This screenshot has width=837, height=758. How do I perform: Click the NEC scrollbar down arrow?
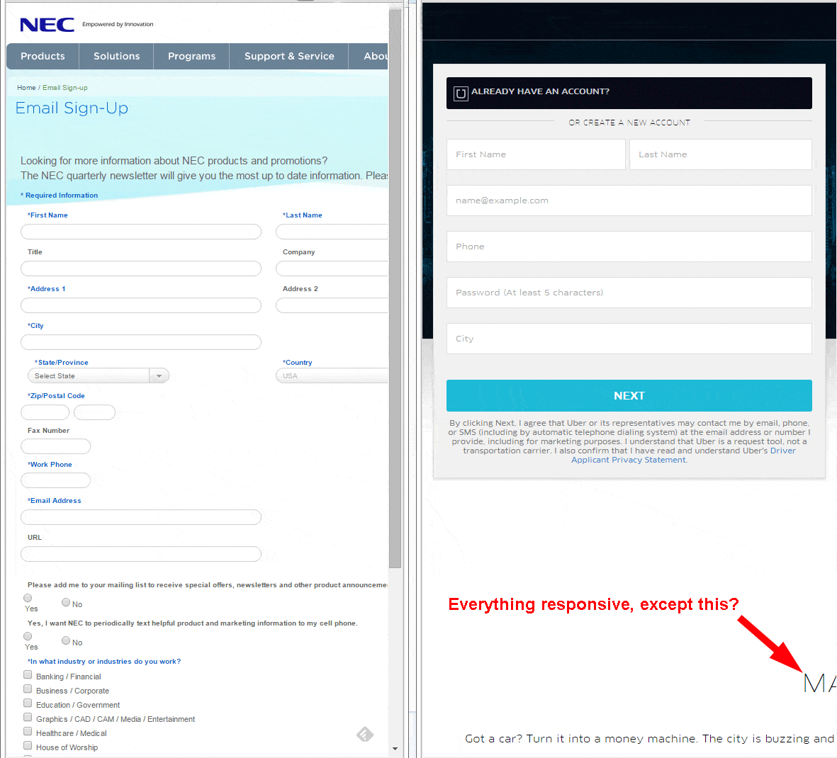(395, 749)
